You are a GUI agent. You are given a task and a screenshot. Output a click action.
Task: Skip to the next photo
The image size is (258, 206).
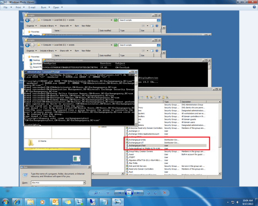pyautogui.click(x=138, y=192)
